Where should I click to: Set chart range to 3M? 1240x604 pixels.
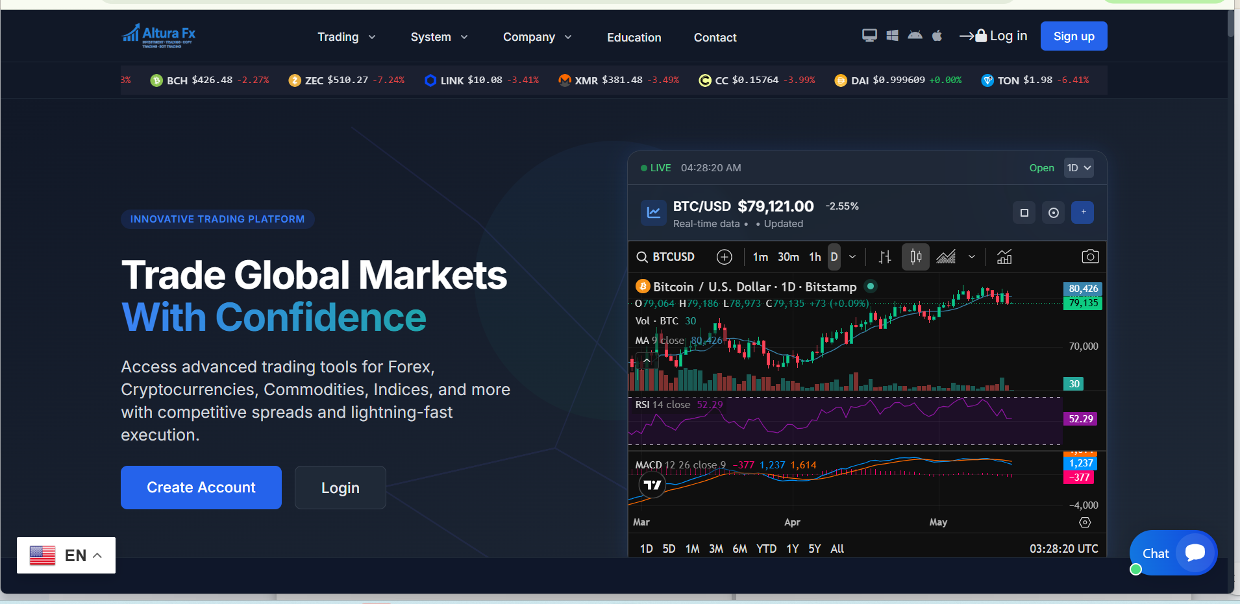tap(716, 549)
